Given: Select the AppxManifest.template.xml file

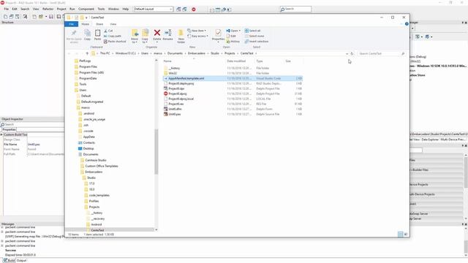Looking at the screenshot, I should tap(233, 78).
